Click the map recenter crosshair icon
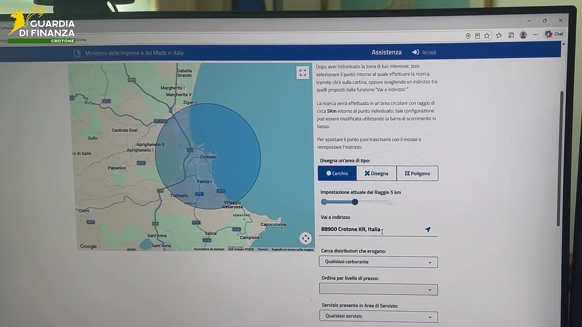The image size is (582, 327). click(306, 238)
